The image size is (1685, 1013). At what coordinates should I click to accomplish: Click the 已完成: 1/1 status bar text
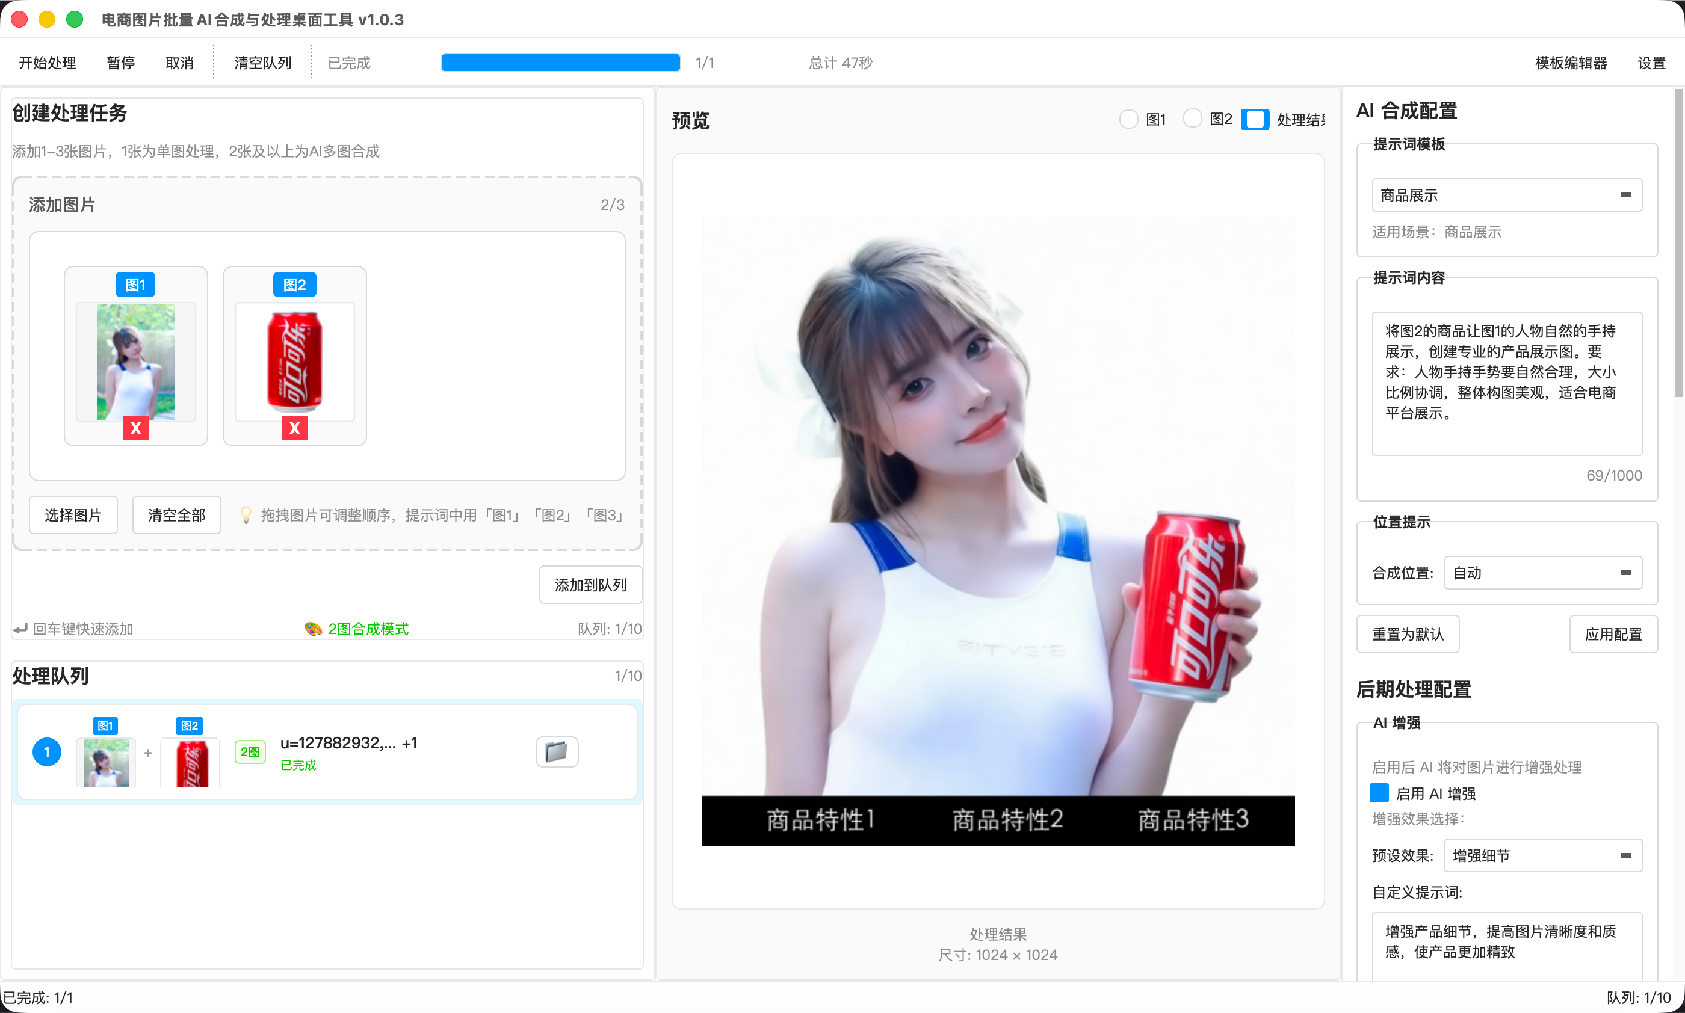pos(39,997)
